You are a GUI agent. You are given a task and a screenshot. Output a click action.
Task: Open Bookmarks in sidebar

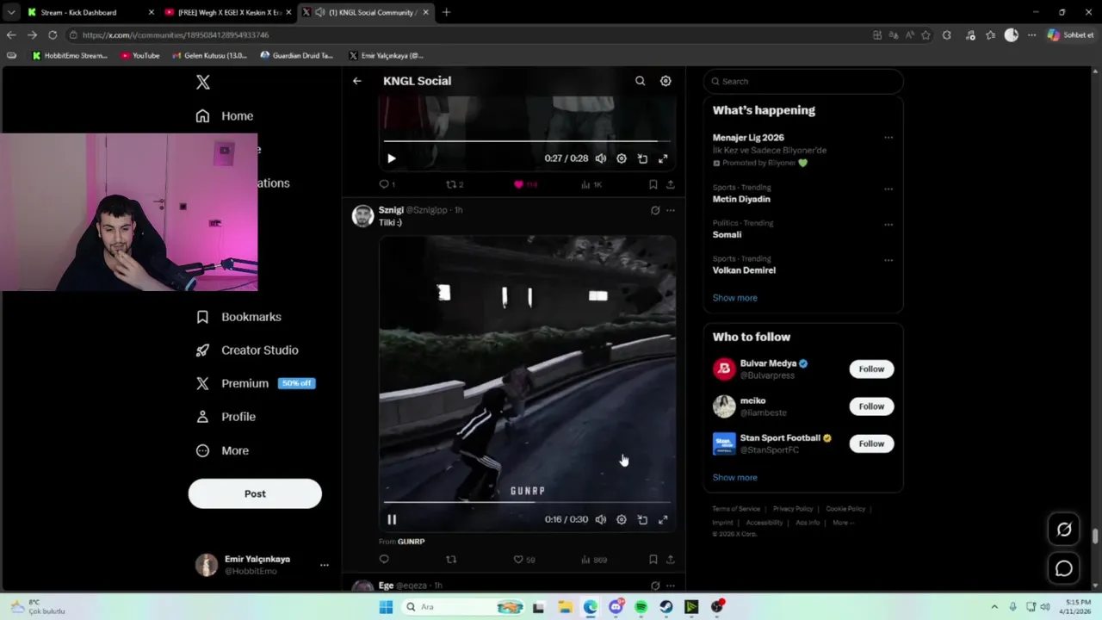[x=238, y=317]
